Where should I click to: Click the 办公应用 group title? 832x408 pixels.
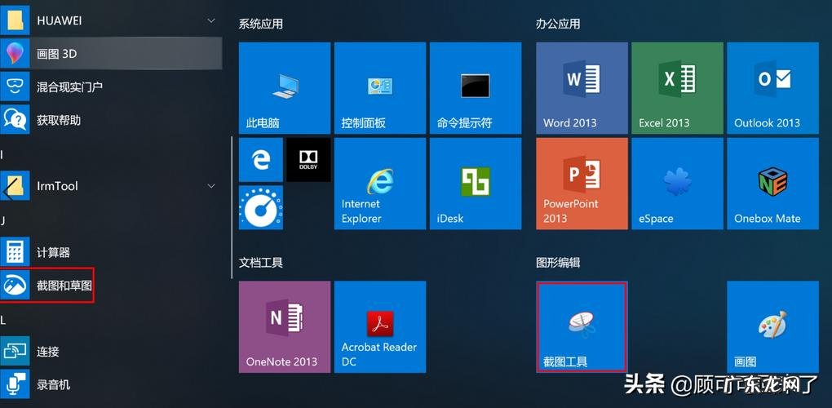558,24
